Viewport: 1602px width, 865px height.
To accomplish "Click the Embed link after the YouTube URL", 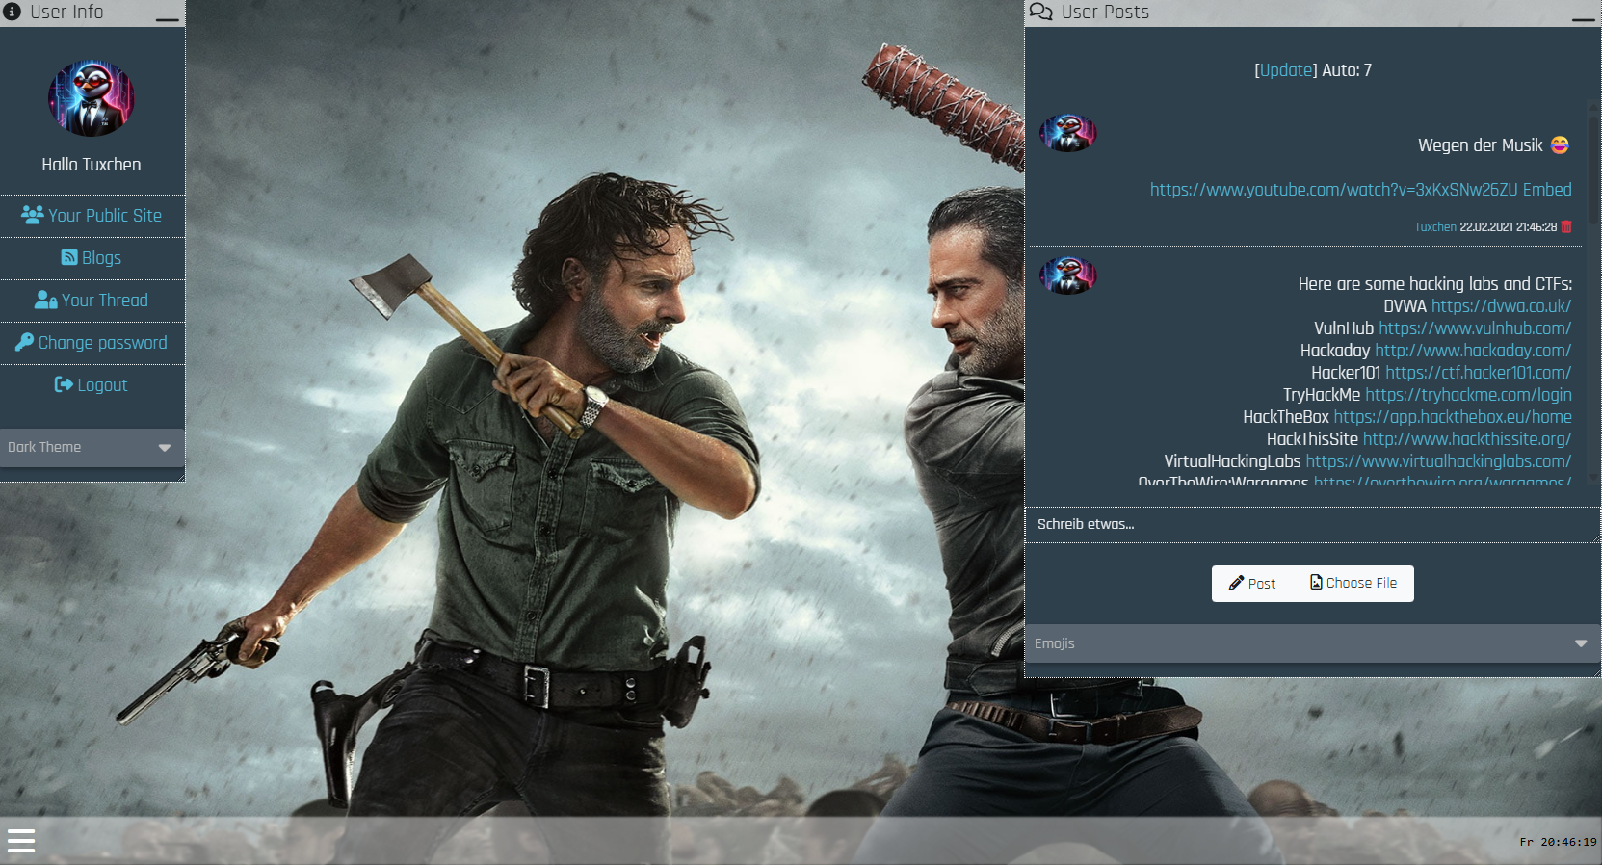I will (x=1547, y=190).
